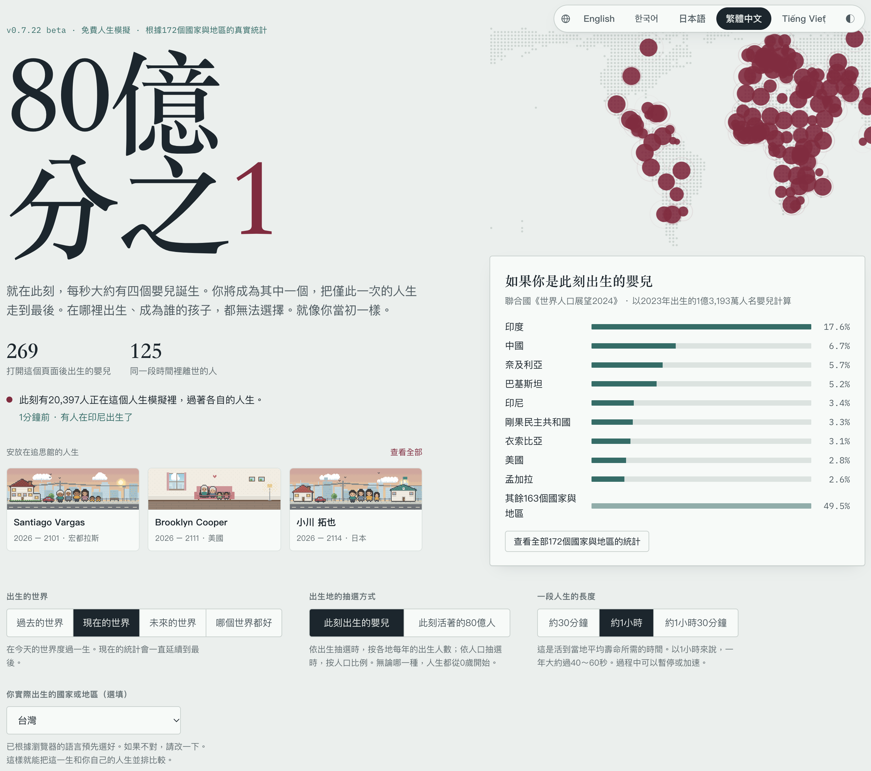The image size is (871, 771).
Task: Switch language to 日本語
Action: coord(691,19)
